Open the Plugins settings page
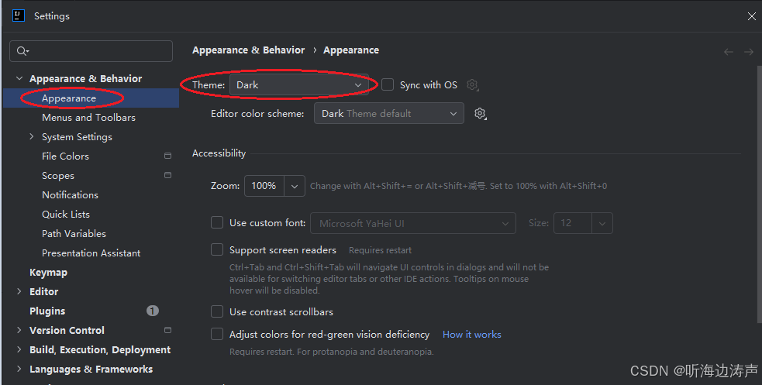The image size is (762, 385). point(47,311)
